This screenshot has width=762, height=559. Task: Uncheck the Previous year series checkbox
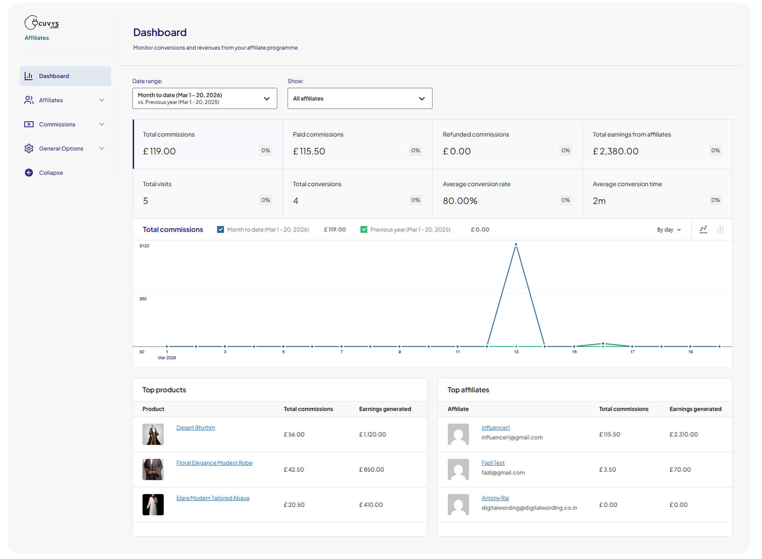(x=364, y=229)
